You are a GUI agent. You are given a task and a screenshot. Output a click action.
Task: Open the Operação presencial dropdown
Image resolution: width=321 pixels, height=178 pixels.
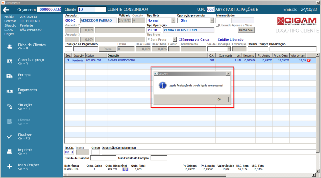212,20
